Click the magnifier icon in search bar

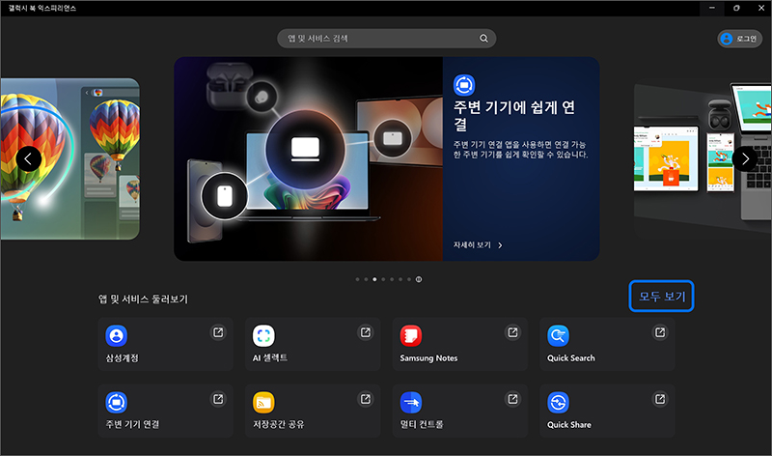(x=483, y=39)
